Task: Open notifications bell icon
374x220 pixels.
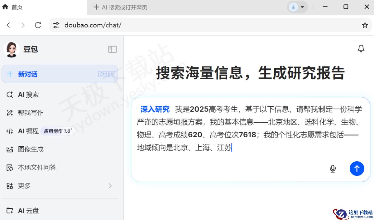Action: [361, 49]
